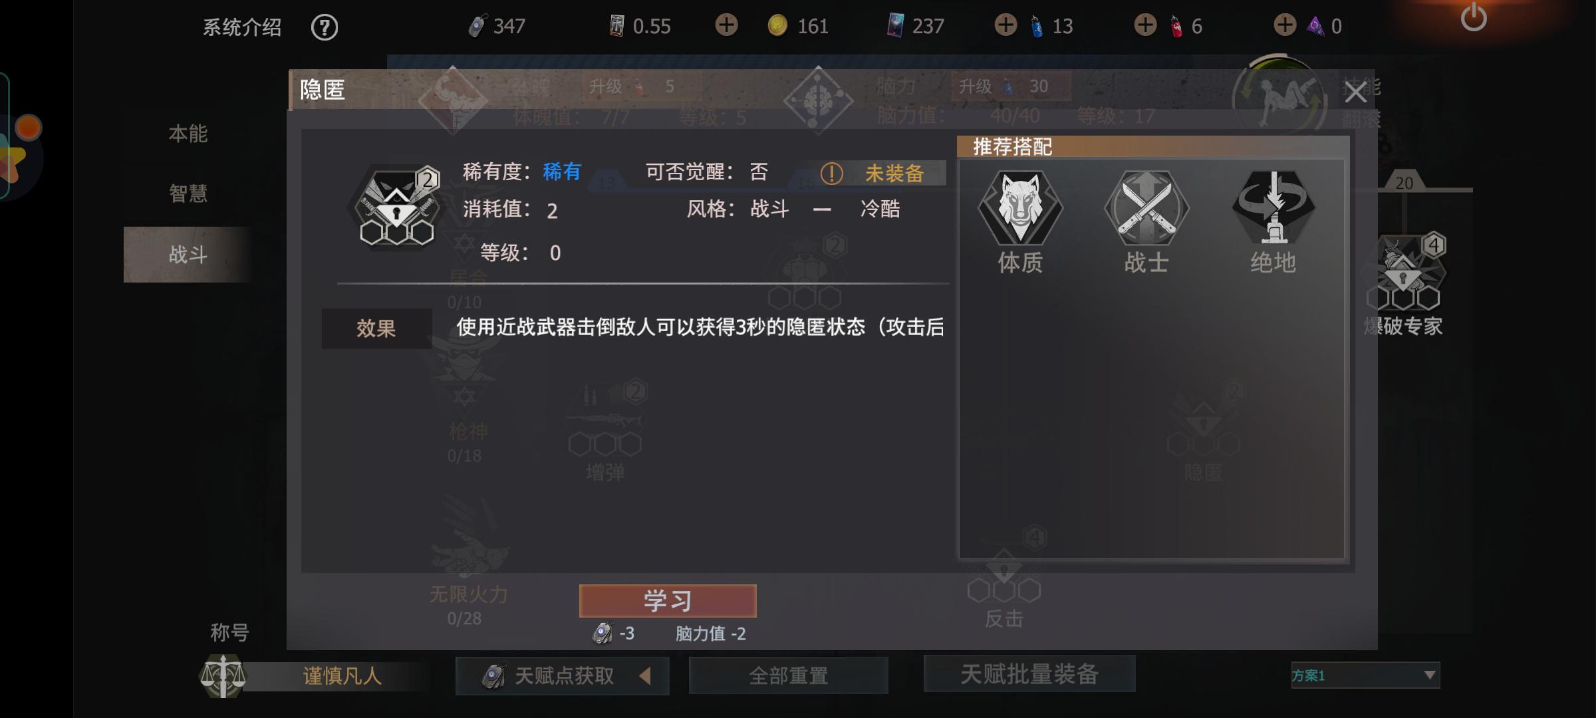Viewport: 1596px width, 718px height.
Task: Click the 天赋批量装备 button
Action: click(x=1029, y=673)
